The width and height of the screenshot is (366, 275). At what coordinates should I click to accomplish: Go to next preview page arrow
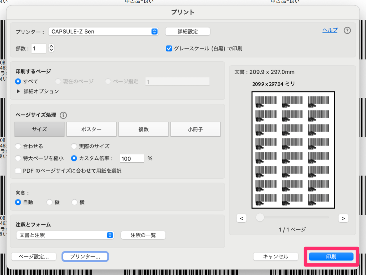coord(343,218)
